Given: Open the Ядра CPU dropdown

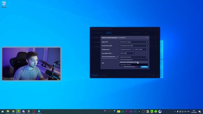Looking at the screenshot, I should click(134, 42).
